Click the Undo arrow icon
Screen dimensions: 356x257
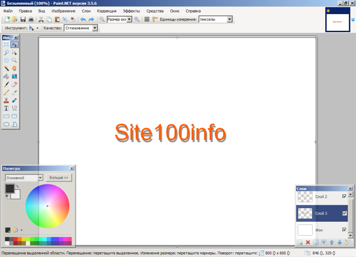83,20
